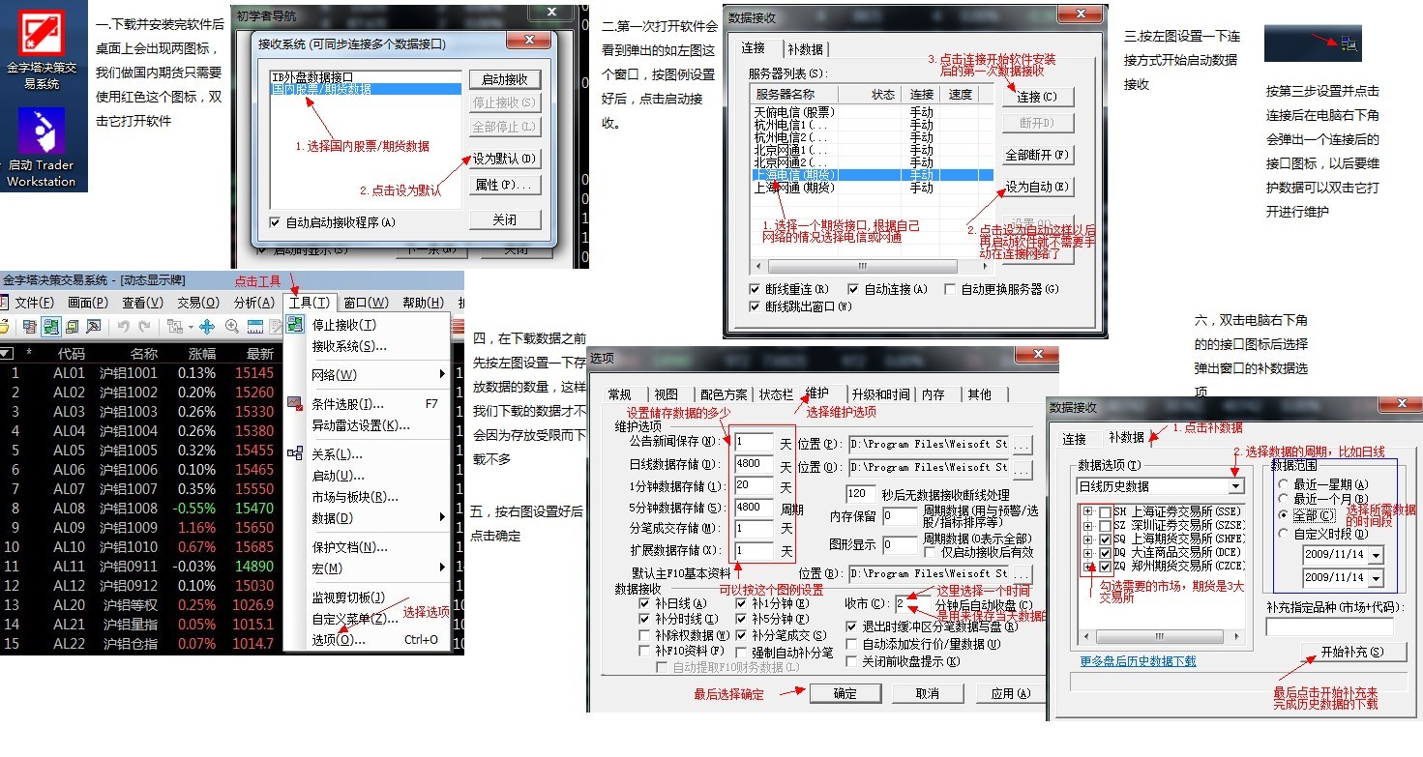Click 确定 button in 选项 dialog
The width and height of the screenshot is (1423, 757).
[845, 693]
